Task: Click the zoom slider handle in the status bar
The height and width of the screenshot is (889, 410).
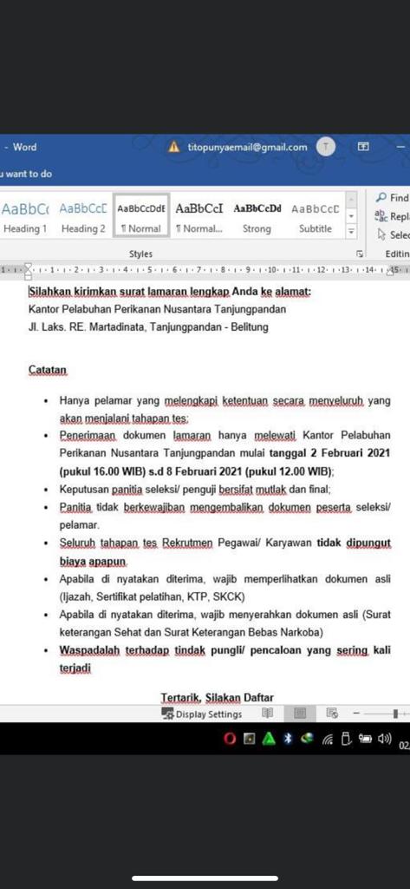Action: pyautogui.click(x=395, y=714)
